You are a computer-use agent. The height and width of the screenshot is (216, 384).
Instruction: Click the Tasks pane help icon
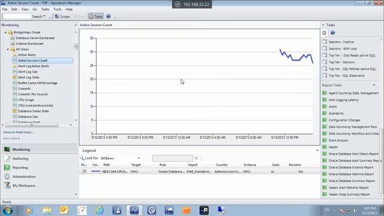coord(332,32)
